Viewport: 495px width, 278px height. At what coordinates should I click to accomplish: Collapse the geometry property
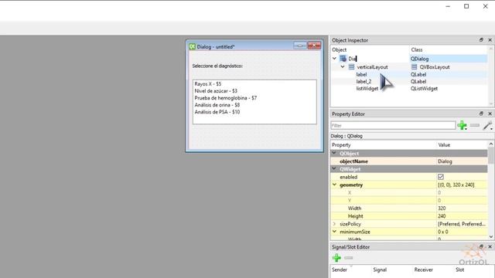click(334, 185)
